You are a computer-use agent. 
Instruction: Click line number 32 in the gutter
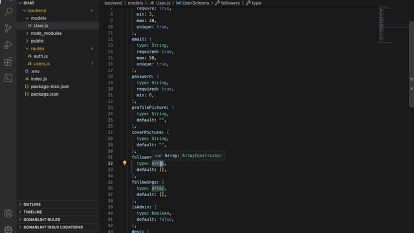(110, 163)
